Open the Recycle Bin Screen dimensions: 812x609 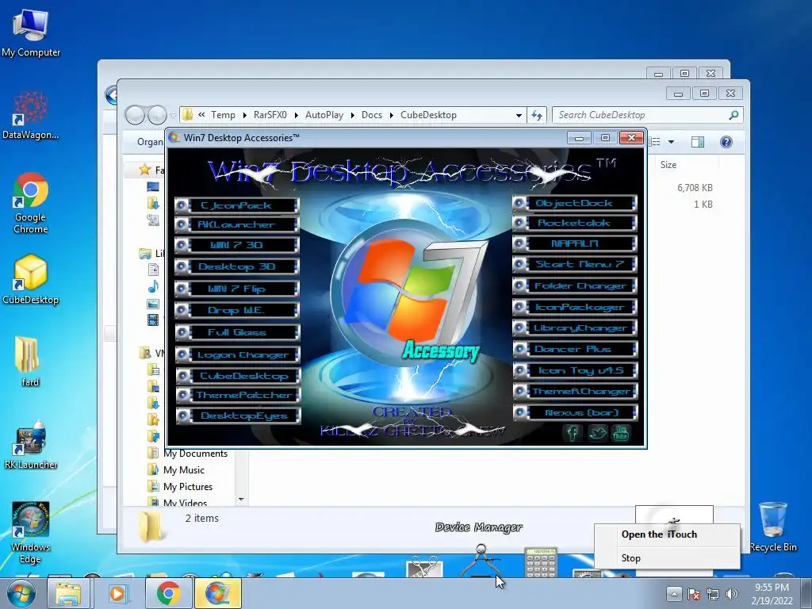coord(773,527)
